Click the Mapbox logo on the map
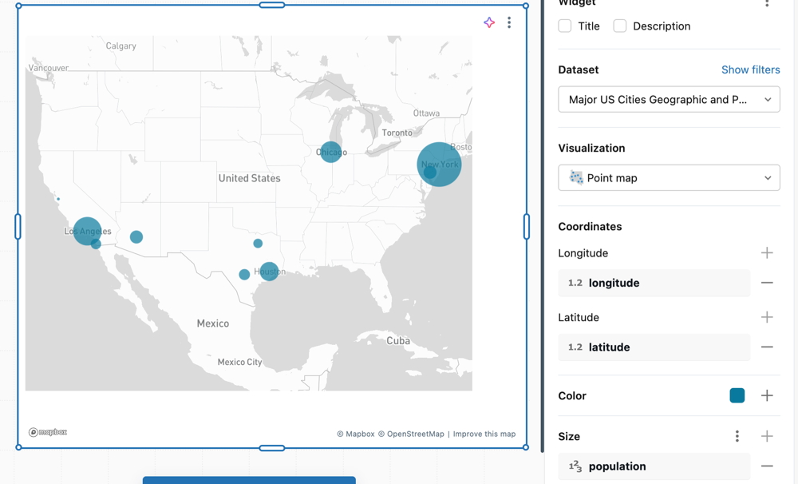 click(47, 431)
